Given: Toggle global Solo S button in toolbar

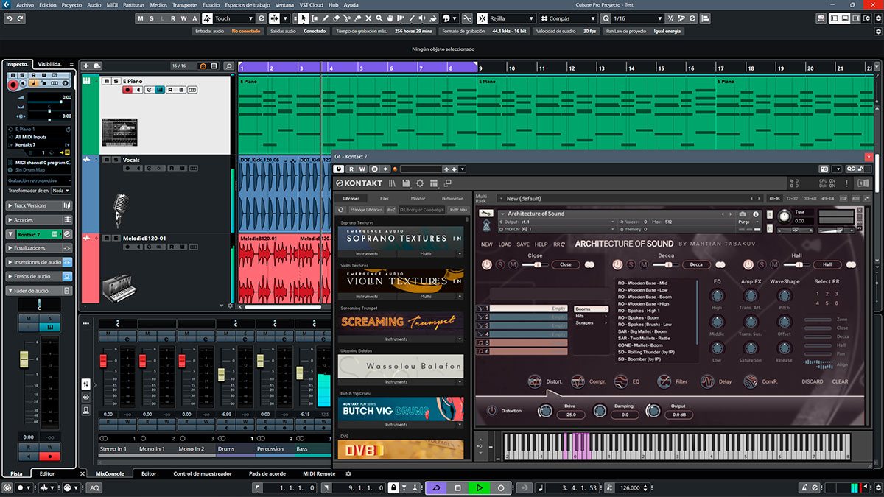Looking at the screenshot, I should [152, 18].
